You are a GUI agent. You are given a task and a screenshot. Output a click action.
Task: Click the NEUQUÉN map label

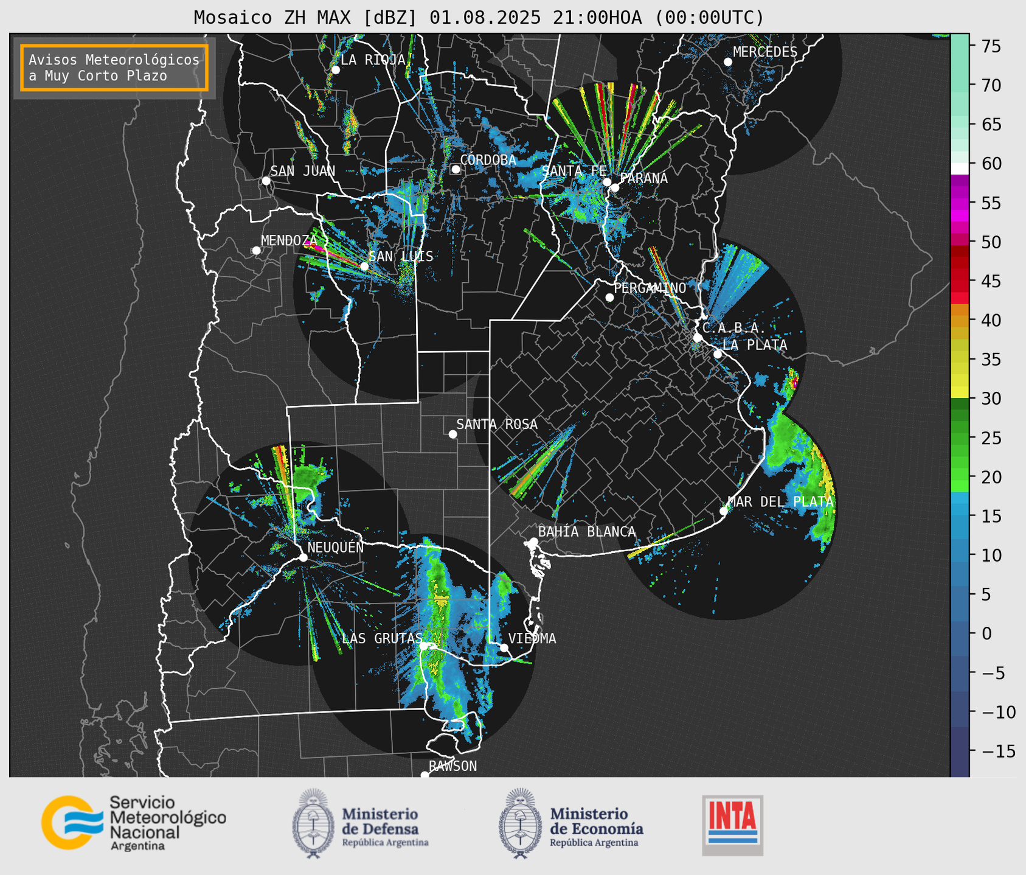(x=335, y=547)
